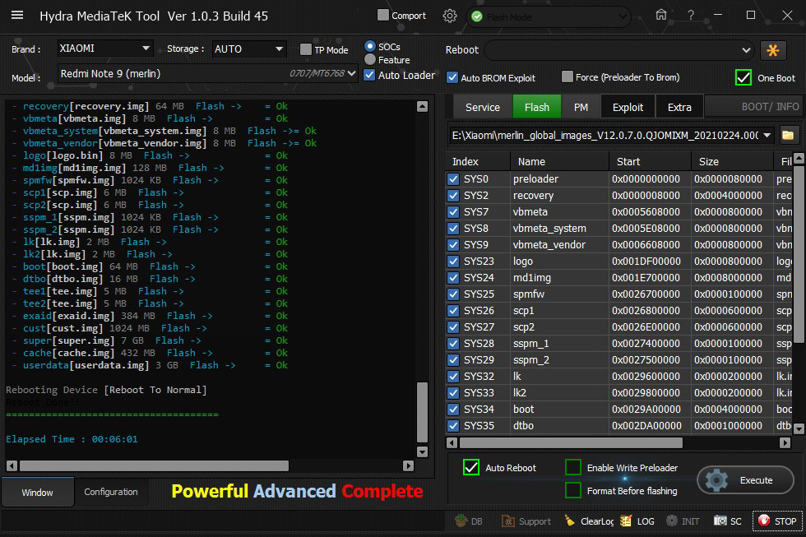Select the Flash tab
The height and width of the screenshot is (537, 806).
[536, 107]
